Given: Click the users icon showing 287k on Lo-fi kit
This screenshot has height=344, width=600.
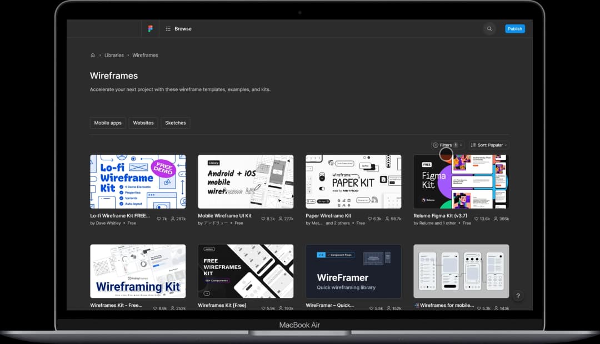Looking at the screenshot, I should (174, 219).
